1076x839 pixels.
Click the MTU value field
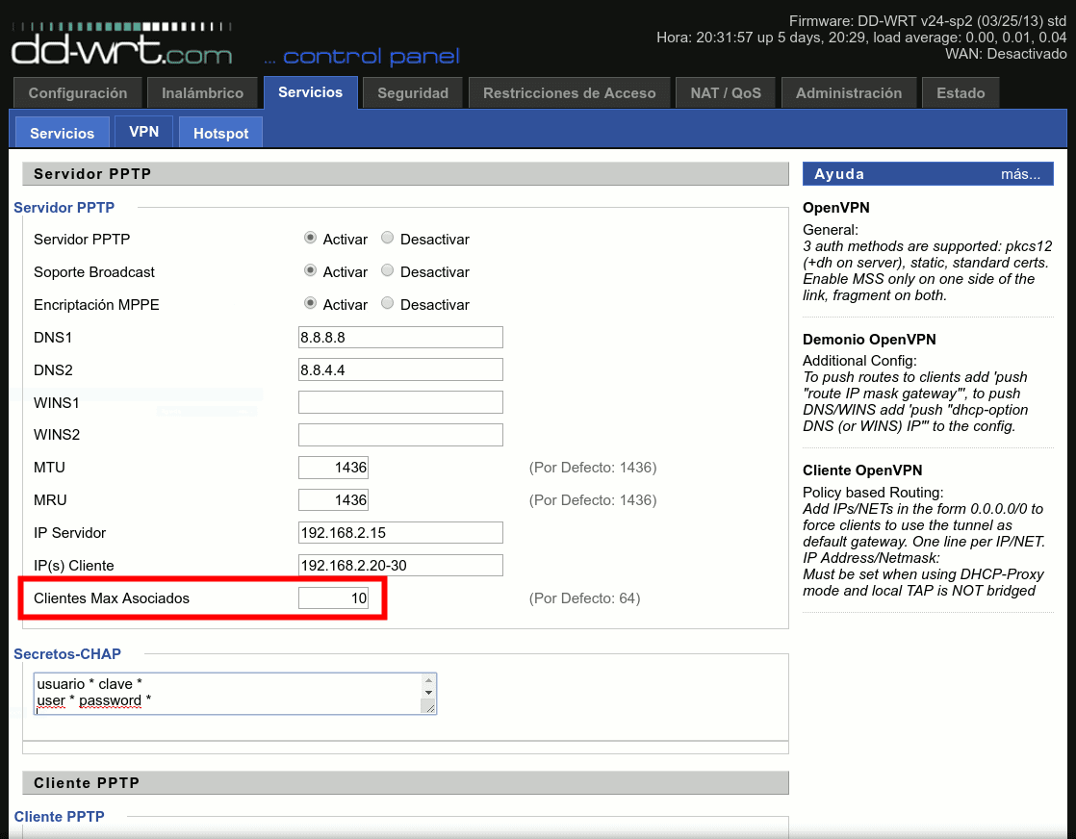click(x=333, y=468)
